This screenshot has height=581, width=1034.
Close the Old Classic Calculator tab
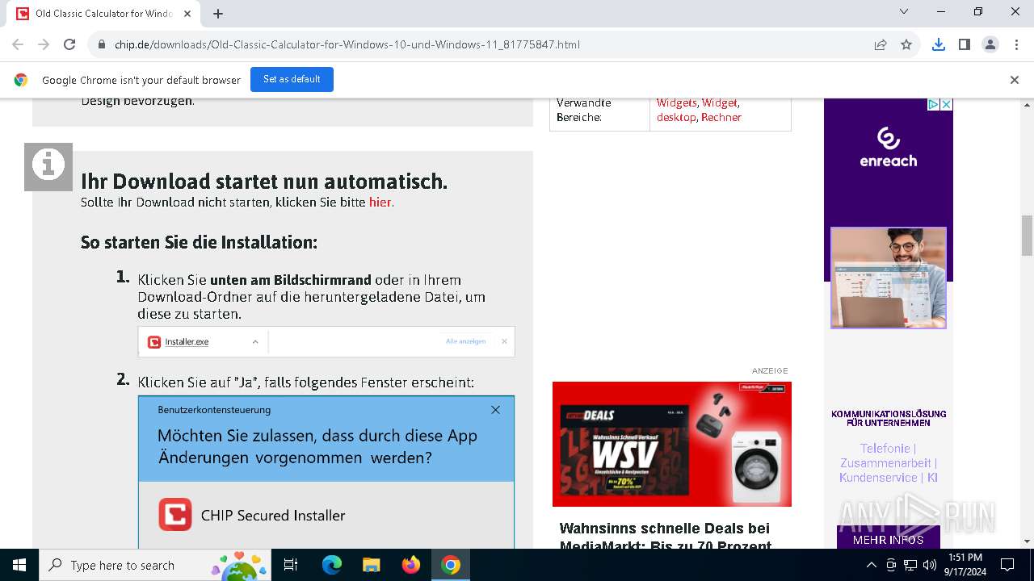[x=188, y=14]
